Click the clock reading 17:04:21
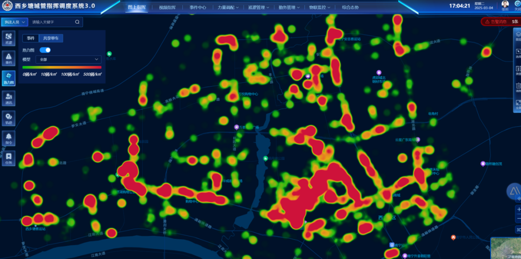This screenshot has width=521, height=259. (460, 6)
